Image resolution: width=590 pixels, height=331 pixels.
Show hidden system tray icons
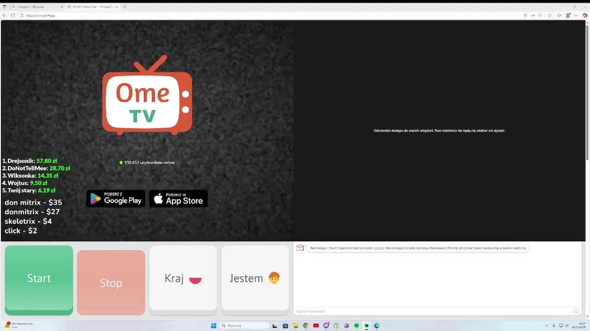coord(546,325)
